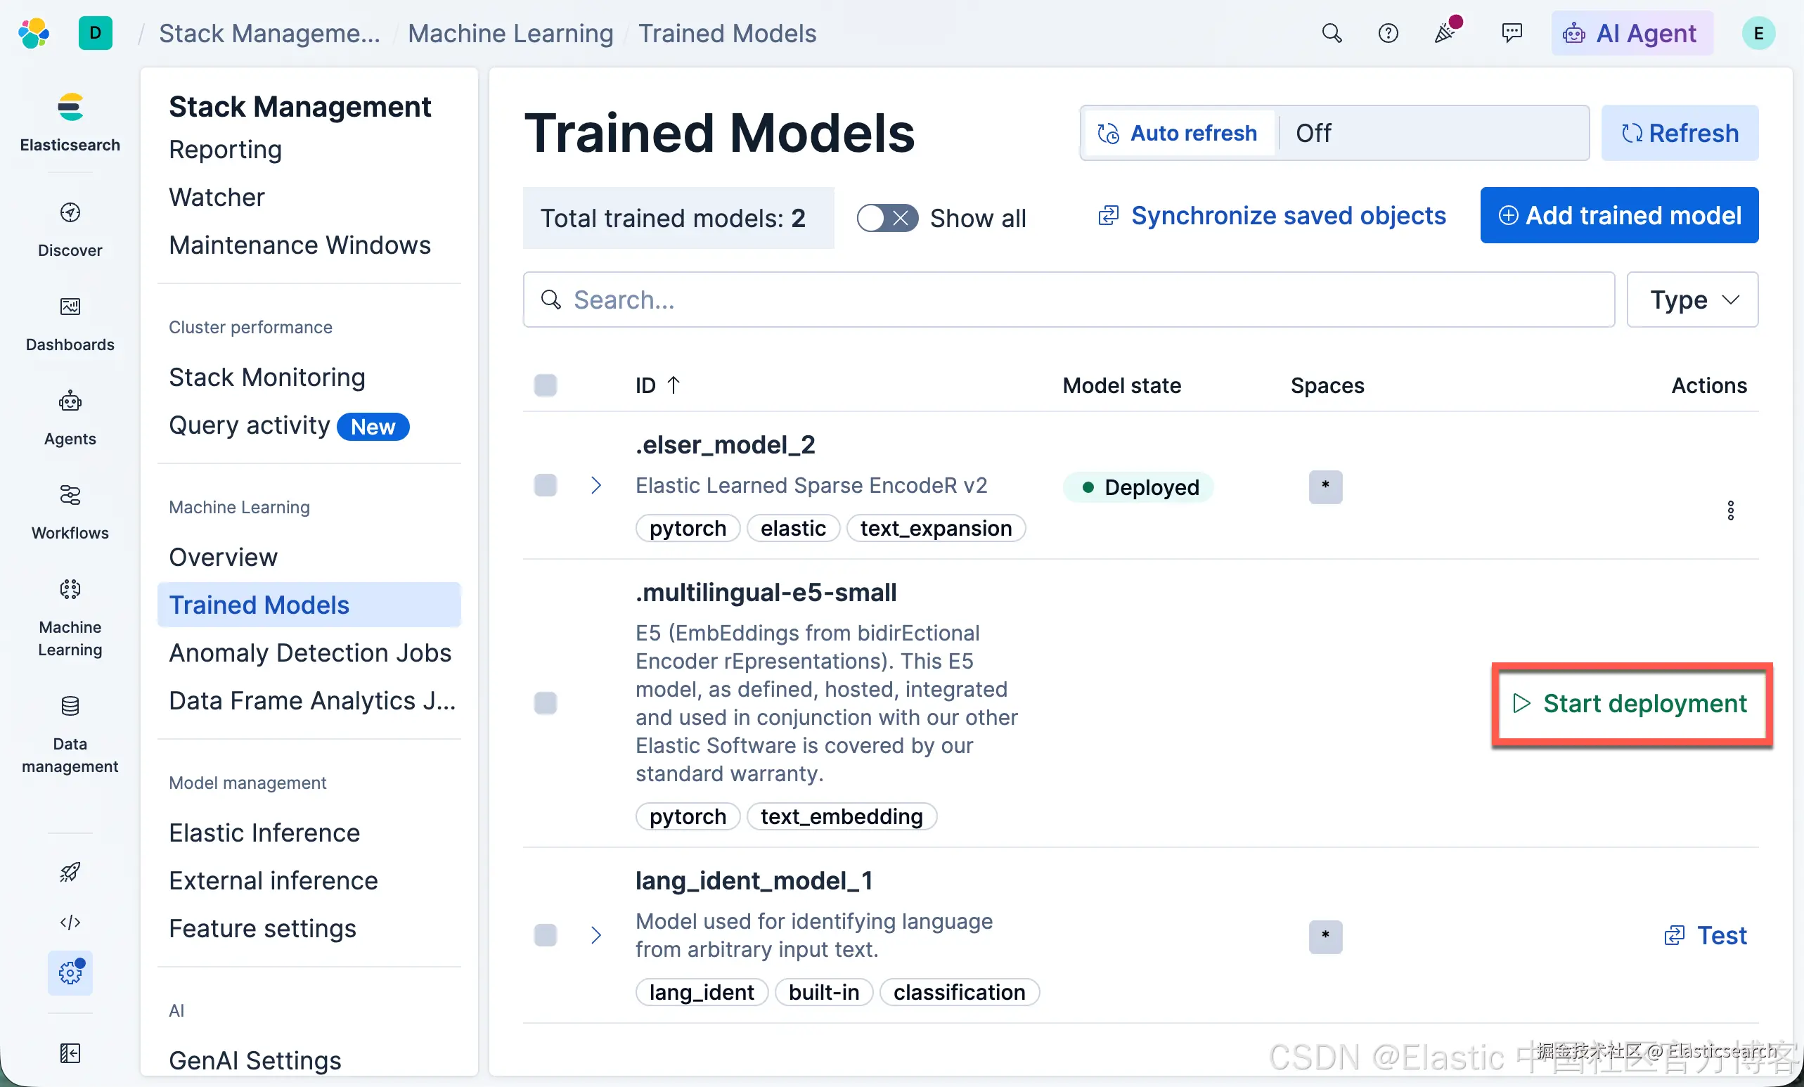Click the pytorch tag on .elser_model_2
The image size is (1804, 1087).
688,528
